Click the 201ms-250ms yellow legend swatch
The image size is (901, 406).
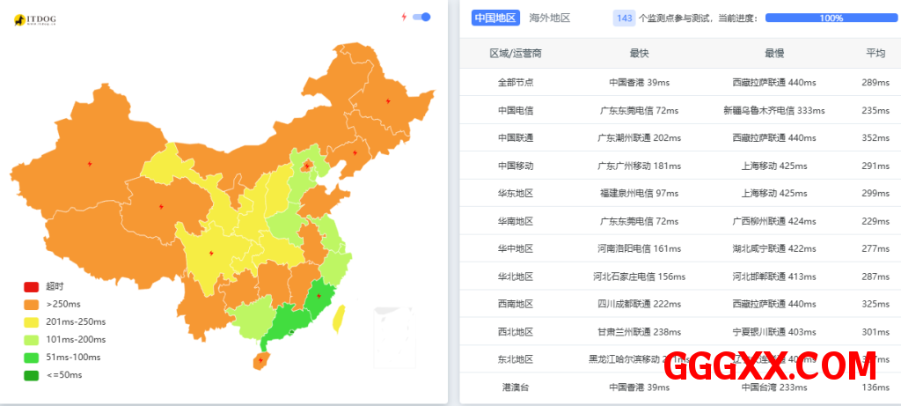tap(32, 321)
